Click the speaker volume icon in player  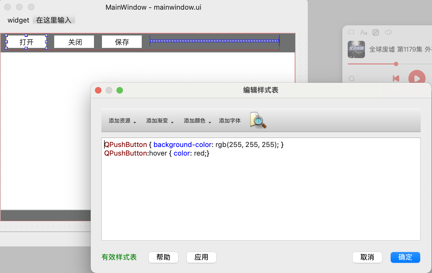(x=388, y=33)
